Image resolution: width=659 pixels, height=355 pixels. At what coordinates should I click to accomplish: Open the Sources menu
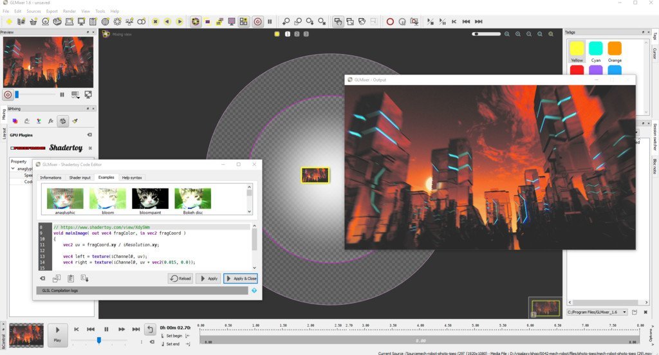(33, 12)
